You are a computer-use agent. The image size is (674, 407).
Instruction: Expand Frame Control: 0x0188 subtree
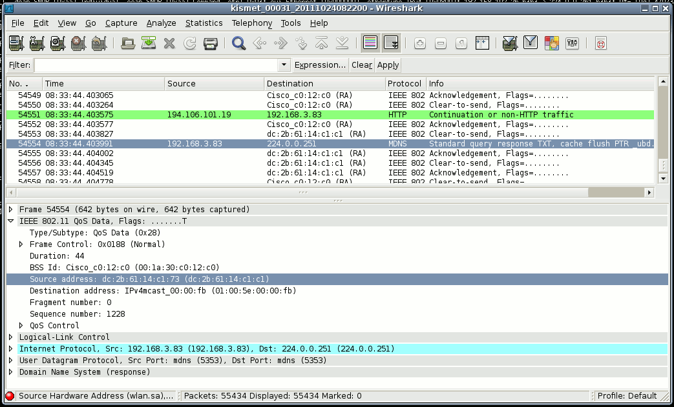[21, 244]
